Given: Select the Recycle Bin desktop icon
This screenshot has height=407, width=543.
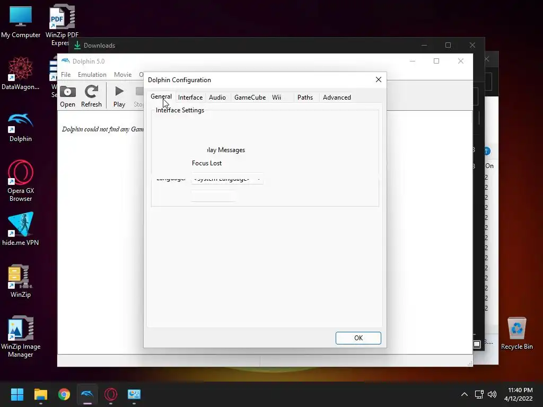Looking at the screenshot, I should (x=516, y=333).
